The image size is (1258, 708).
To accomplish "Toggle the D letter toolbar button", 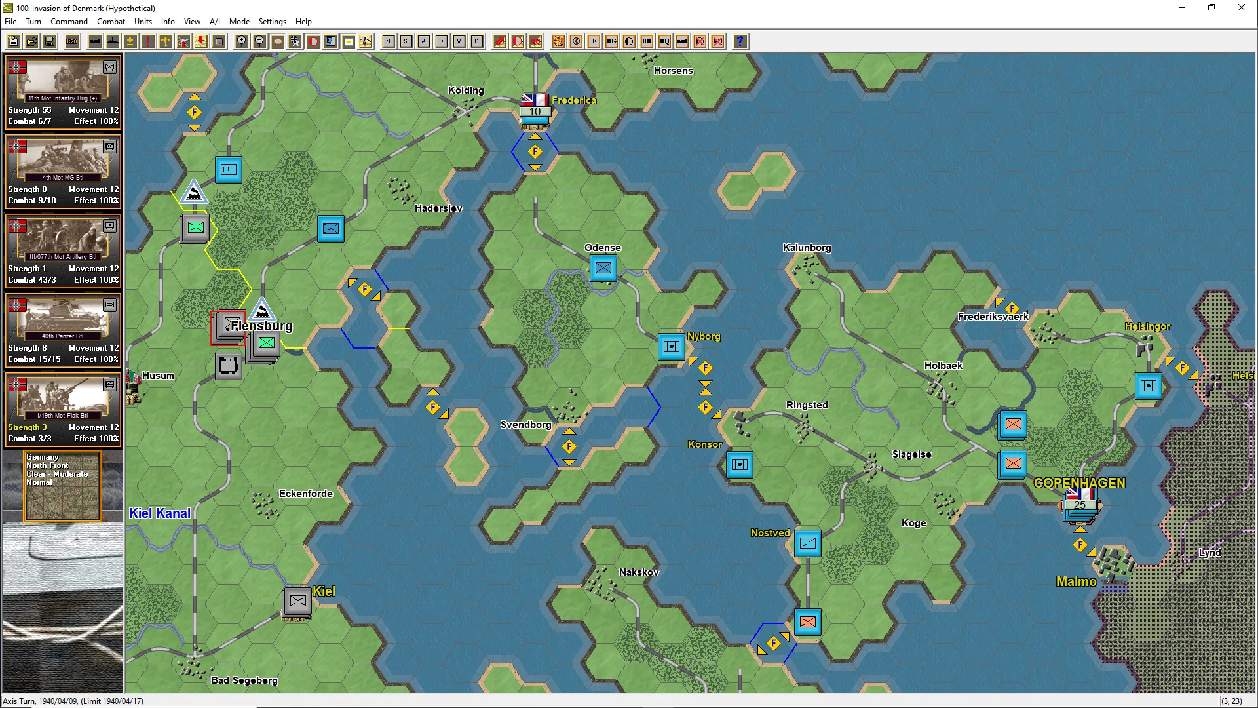I will click(442, 41).
